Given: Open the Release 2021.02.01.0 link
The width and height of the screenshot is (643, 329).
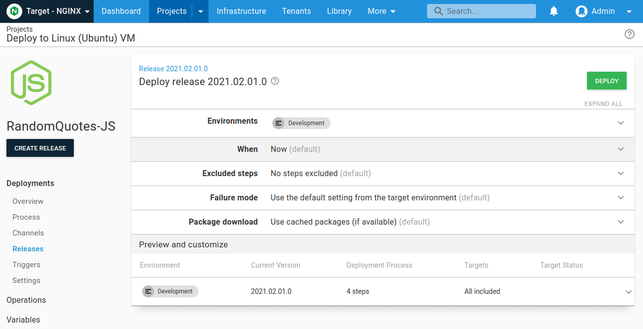Looking at the screenshot, I should click(x=173, y=68).
